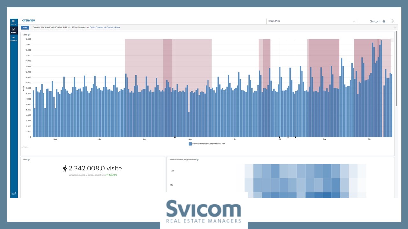The width and height of the screenshot is (408, 229).
Task: Open the Config gear icon in sidebar
Action: click(13, 22)
